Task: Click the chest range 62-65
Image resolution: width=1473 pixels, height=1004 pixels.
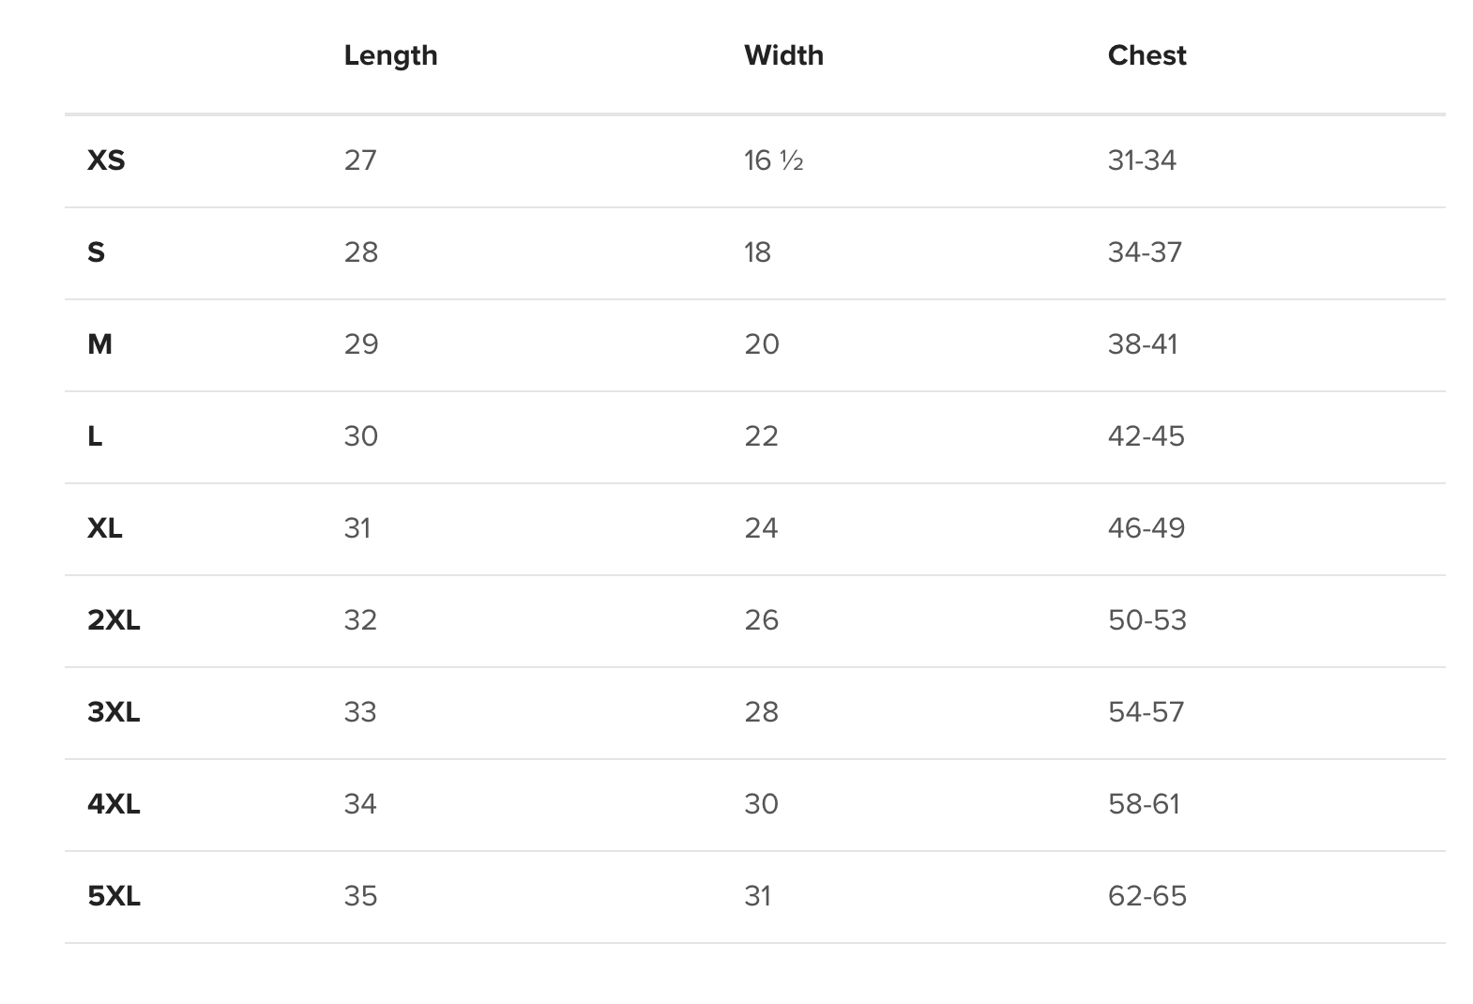Action: pyautogui.click(x=1147, y=896)
